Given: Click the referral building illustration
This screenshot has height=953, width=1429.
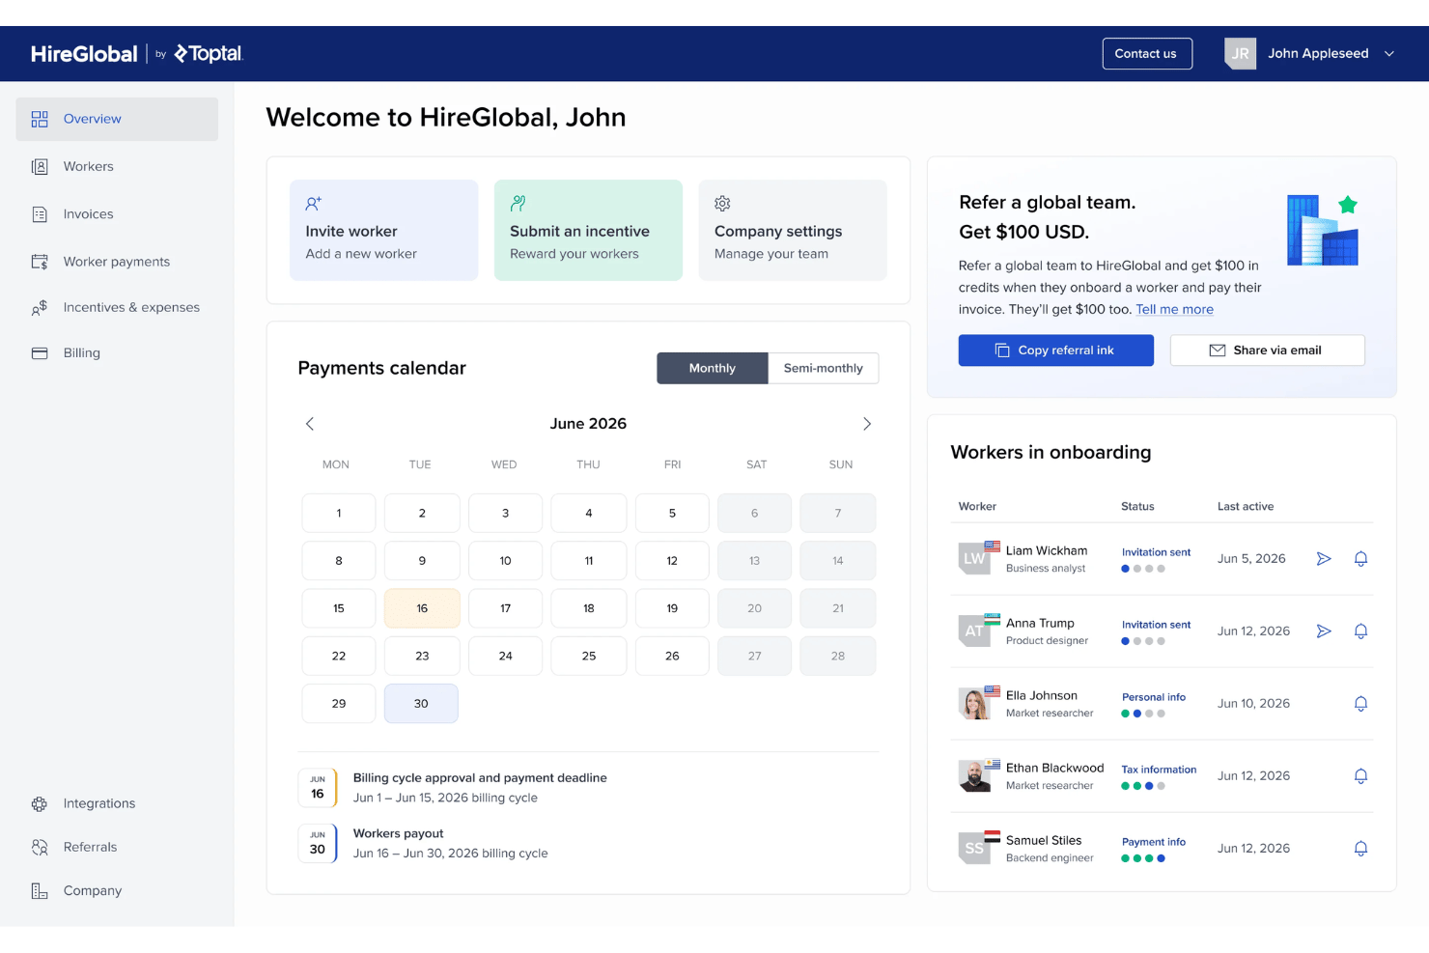Looking at the screenshot, I should click(x=1323, y=230).
